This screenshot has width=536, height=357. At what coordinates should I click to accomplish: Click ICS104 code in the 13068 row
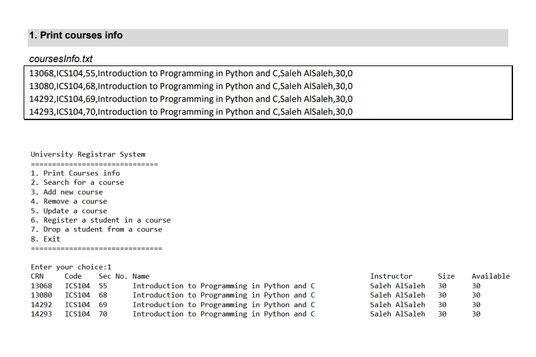click(78, 285)
